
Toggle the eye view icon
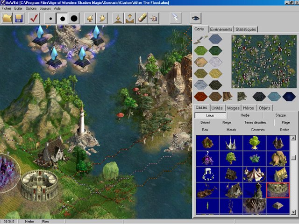pos(195,19)
